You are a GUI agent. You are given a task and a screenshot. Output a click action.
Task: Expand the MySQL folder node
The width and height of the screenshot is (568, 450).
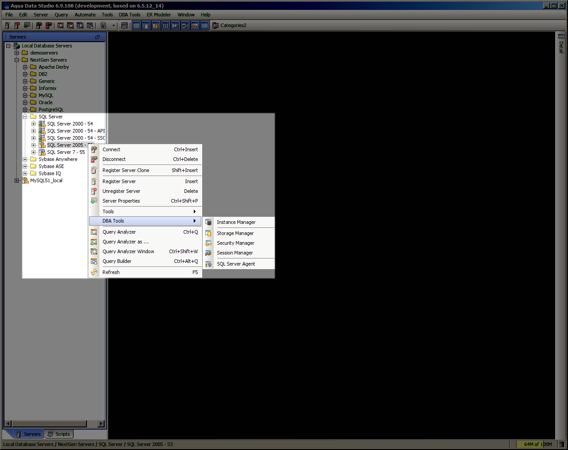coord(25,95)
